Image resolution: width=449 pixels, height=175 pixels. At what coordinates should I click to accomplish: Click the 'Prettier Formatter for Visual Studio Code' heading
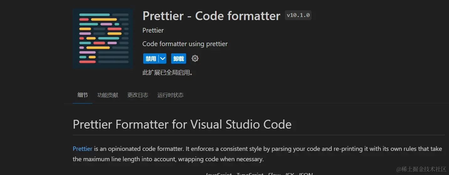182,125
